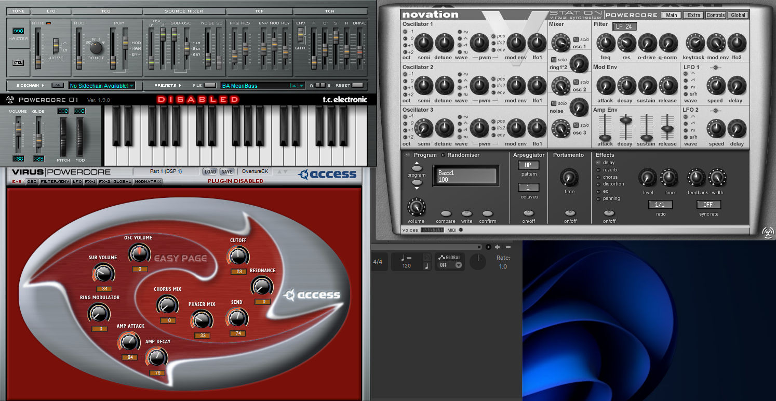Toggle the Arpeggiator on/off button
Image resolution: width=776 pixels, height=401 pixels.
528,213
